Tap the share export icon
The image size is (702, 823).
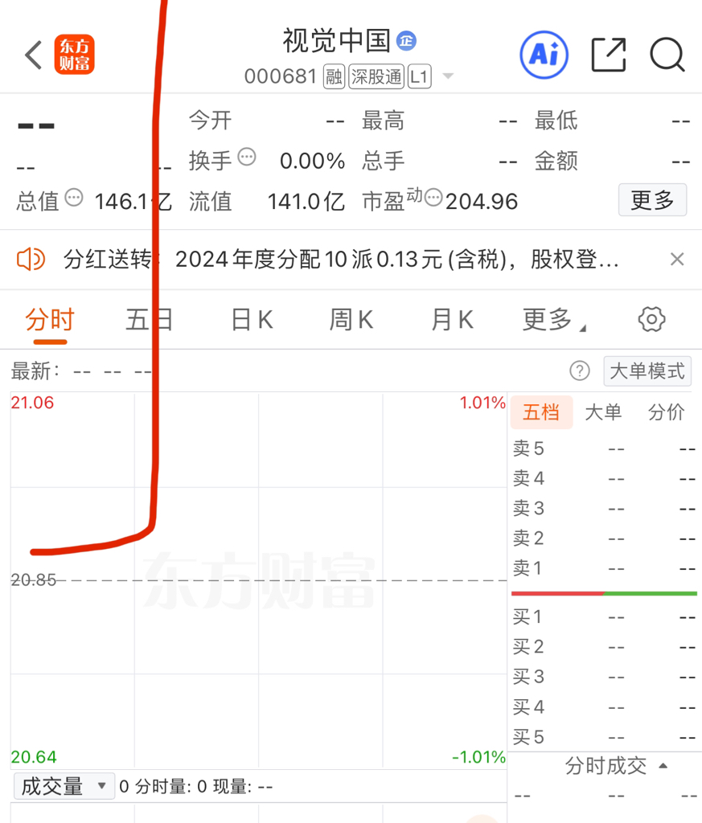click(609, 55)
